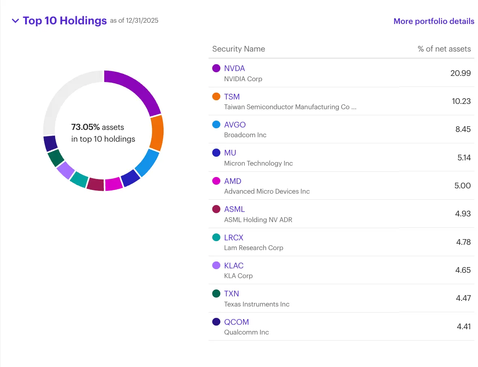This screenshot has width=478, height=367.
Task: Click the 4.93 value for ASML
Action: [463, 214]
